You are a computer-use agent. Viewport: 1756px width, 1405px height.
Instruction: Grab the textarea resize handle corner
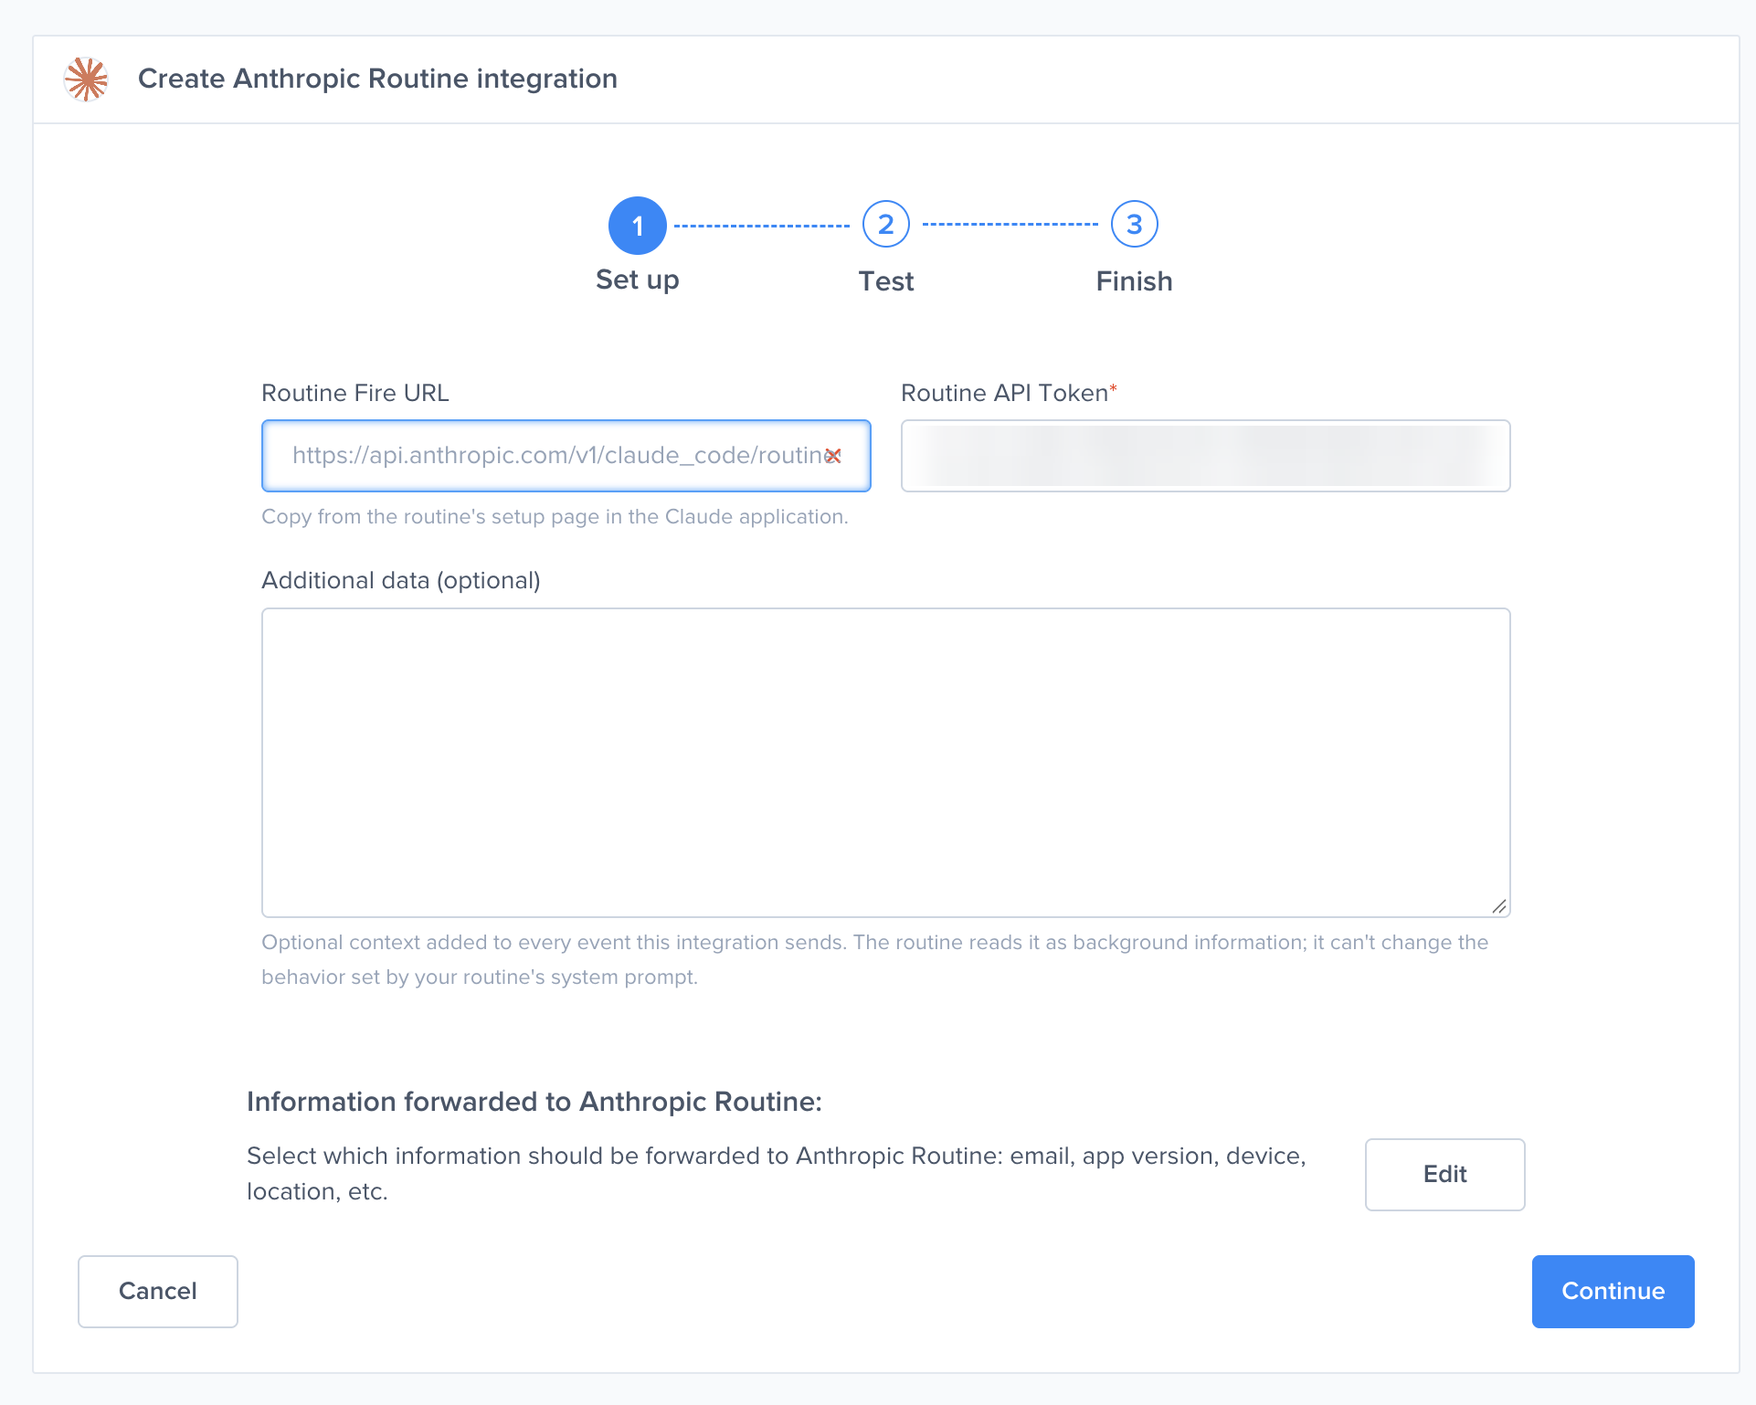pos(1499,906)
